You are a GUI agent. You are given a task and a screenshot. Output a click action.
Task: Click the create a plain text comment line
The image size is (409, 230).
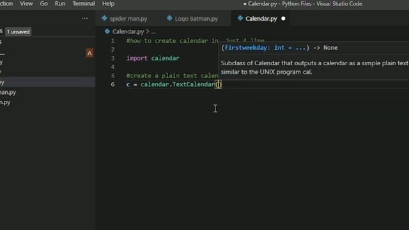[x=172, y=75]
